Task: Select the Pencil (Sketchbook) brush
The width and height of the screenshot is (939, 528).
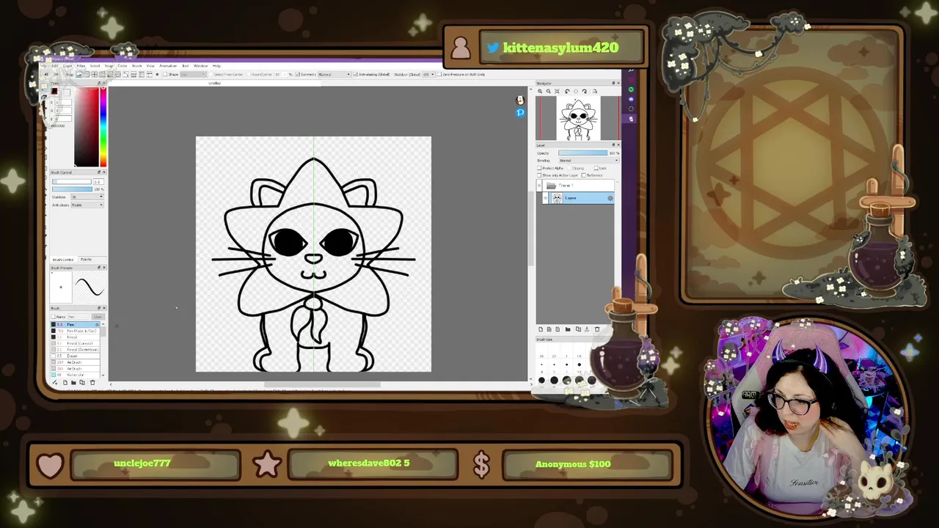Action: click(x=75, y=350)
